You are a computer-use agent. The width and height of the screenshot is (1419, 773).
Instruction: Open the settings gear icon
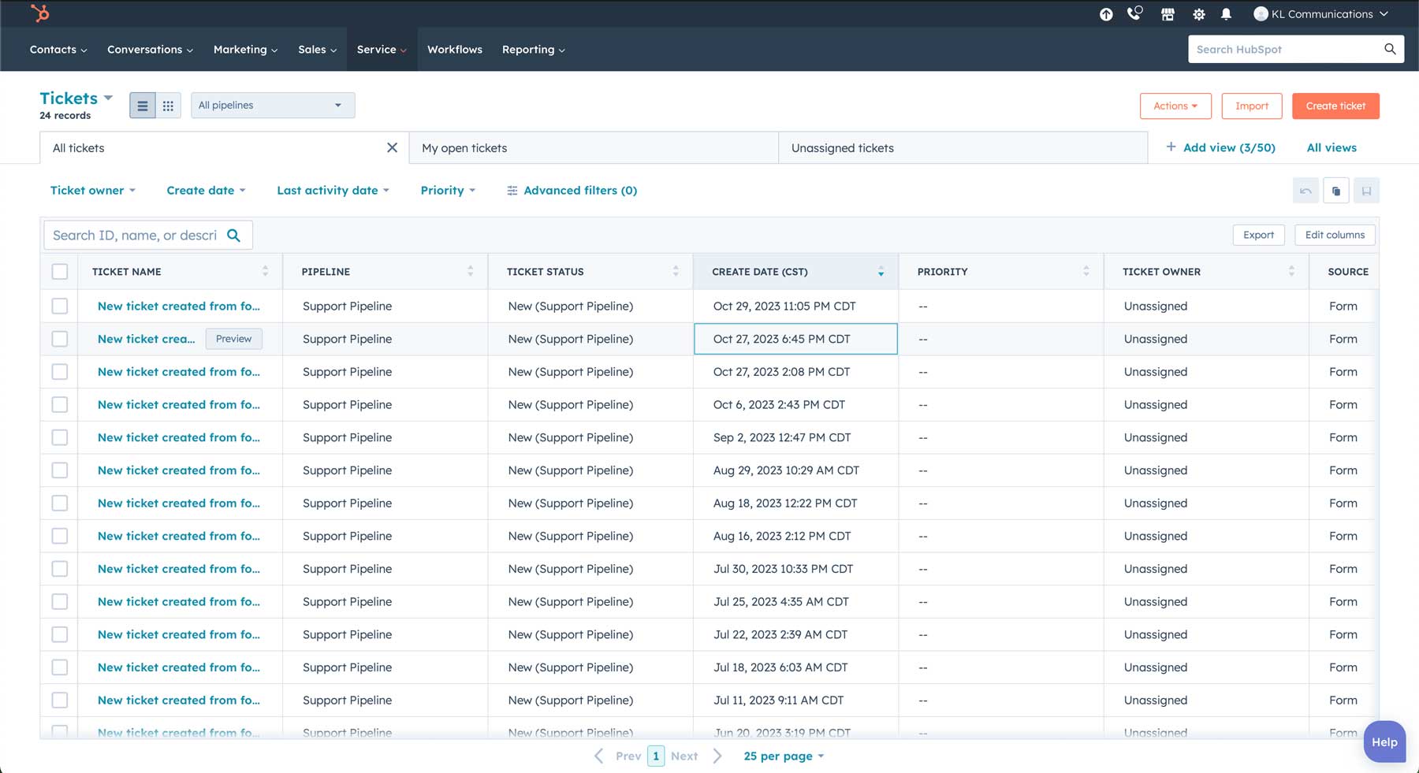pyautogui.click(x=1198, y=14)
